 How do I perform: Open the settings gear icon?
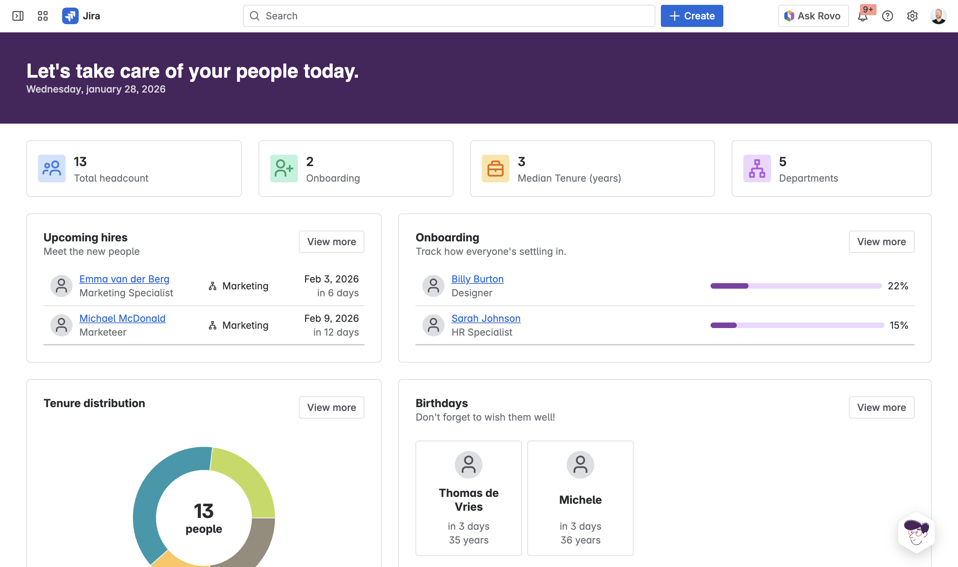pos(912,16)
